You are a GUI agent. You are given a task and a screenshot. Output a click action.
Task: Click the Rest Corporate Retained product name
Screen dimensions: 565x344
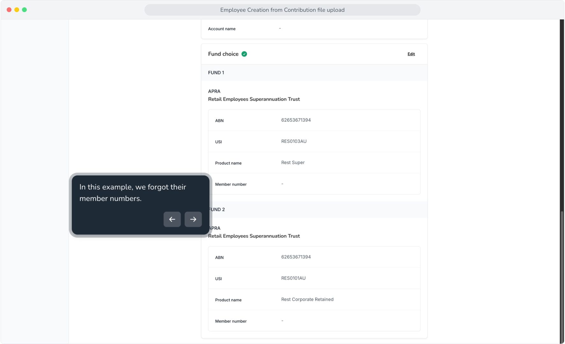tap(307, 299)
